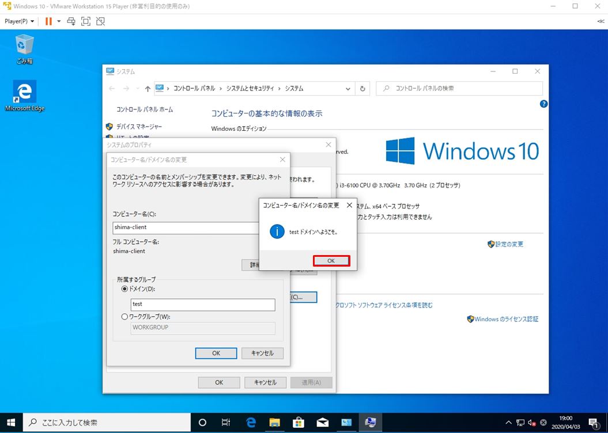Click コントロール パネル in the address breadcrumb
Viewport: 608px width, 433px height.
[194, 89]
